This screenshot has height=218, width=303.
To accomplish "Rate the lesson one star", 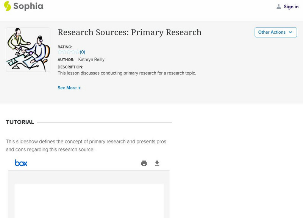I will click(x=60, y=52).
